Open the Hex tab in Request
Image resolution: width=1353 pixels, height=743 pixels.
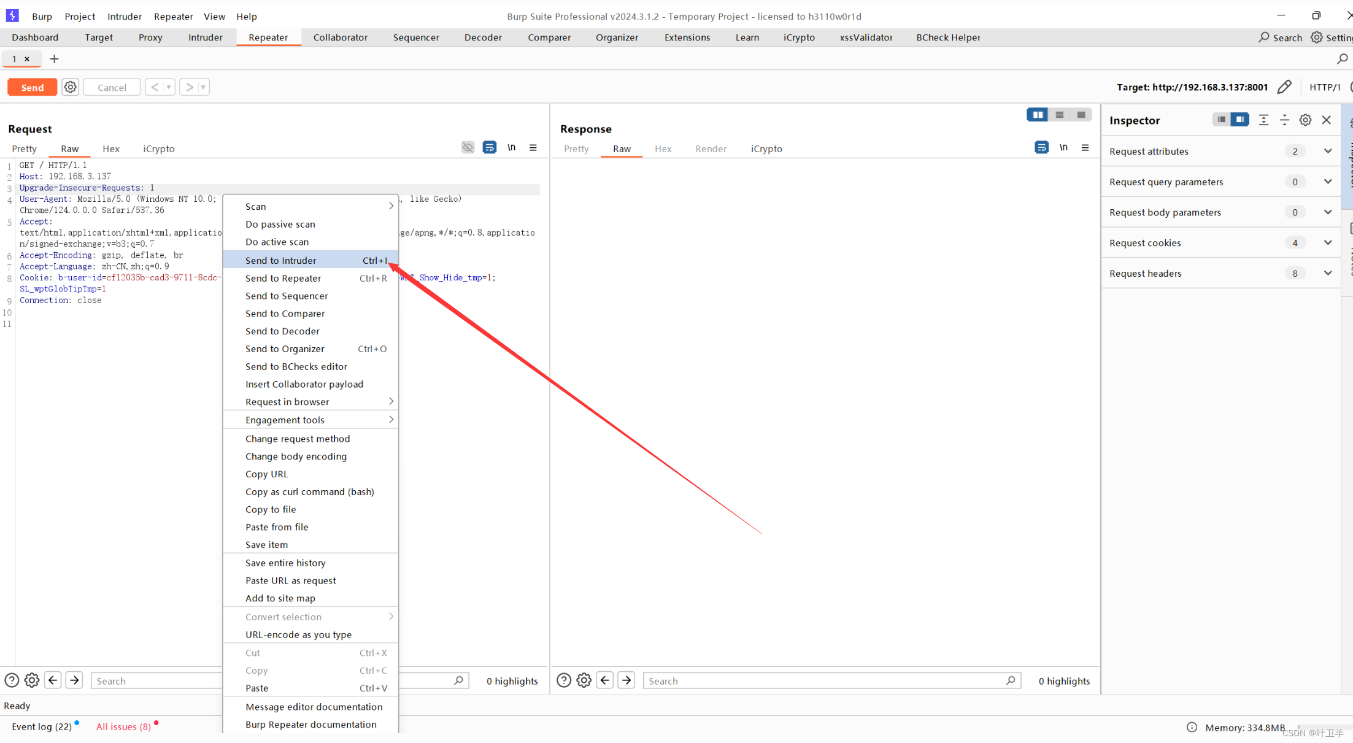pyautogui.click(x=111, y=148)
